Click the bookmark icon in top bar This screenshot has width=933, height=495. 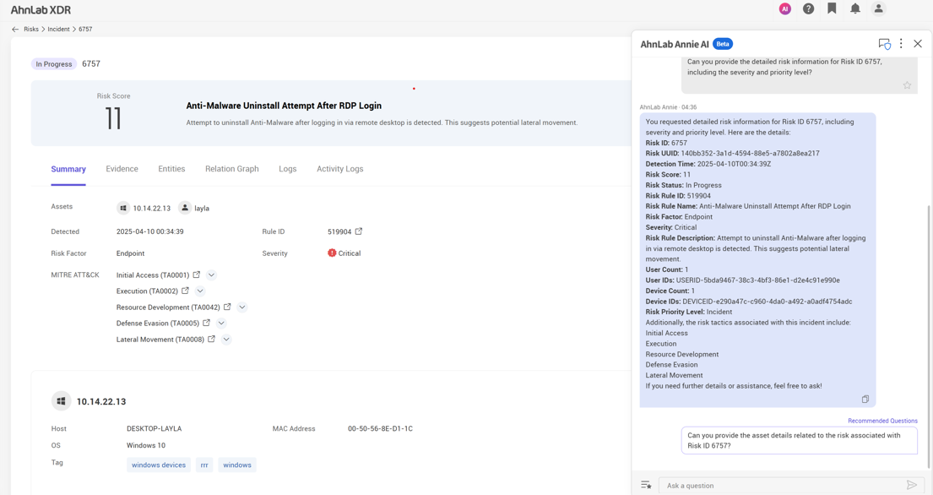tap(832, 8)
